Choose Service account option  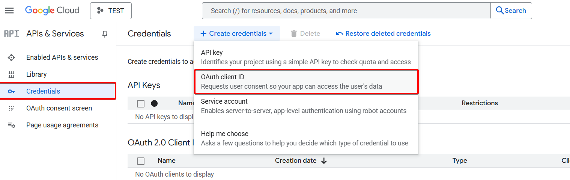coord(306,106)
